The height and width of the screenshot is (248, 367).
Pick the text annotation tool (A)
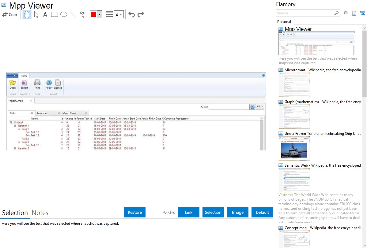click(x=45, y=14)
